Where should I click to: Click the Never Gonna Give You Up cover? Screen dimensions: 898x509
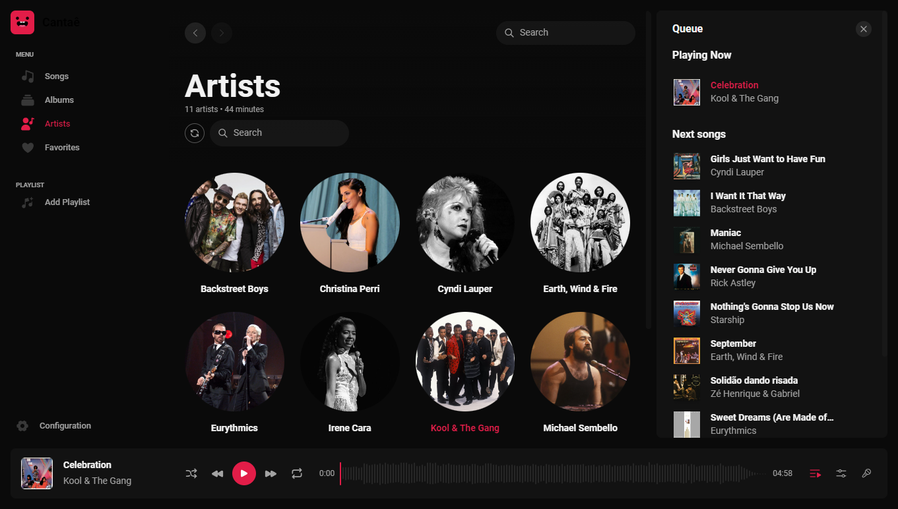(x=687, y=277)
